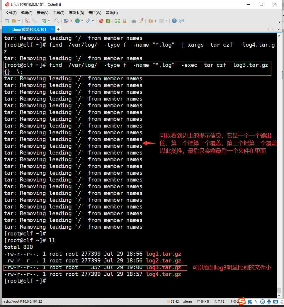Click the chat bubble feedback icon
The width and height of the screenshot is (284, 307).
(181, 21)
